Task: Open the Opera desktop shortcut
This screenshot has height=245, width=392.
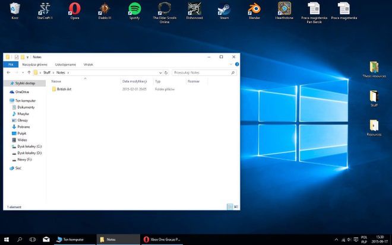Action: point(74,11)
